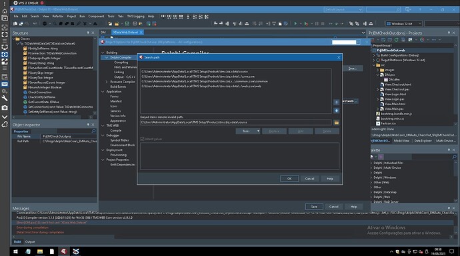
Task: Click Cancel in Search path dialog
Action: pos(310,179)
